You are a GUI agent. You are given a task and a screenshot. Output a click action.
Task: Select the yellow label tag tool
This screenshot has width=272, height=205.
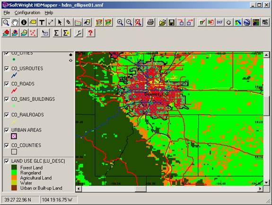point(33,22)
